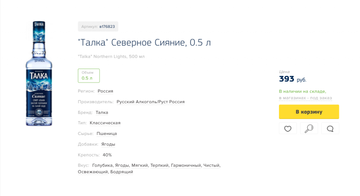Open the comments speech bubble icon
This screenshot has height=196, width=360.
pyautogui.click(x=330, y=129)
